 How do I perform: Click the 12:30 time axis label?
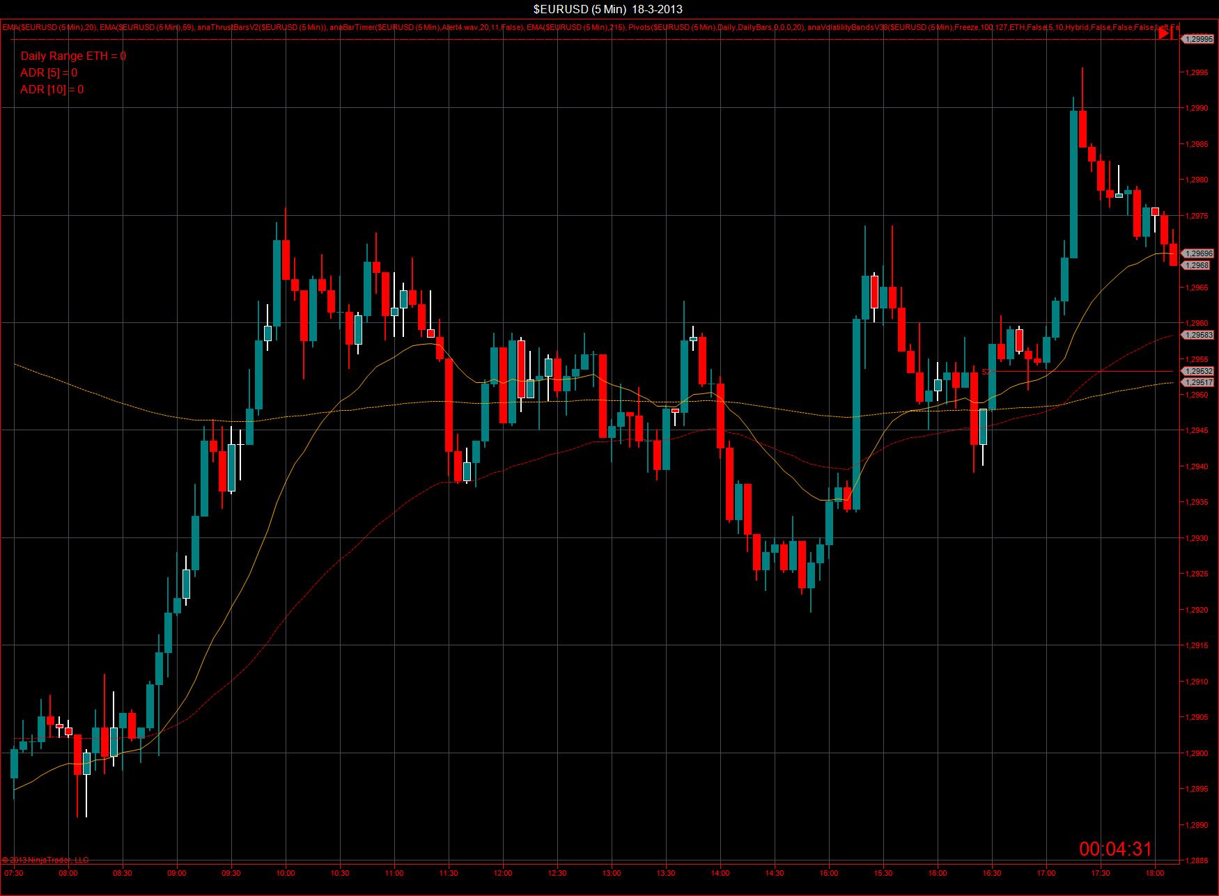pos(557,873)
